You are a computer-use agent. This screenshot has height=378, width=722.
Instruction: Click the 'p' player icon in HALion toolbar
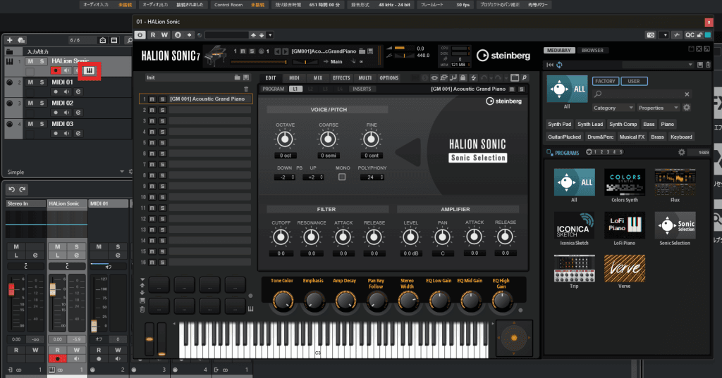coord(524,77)
